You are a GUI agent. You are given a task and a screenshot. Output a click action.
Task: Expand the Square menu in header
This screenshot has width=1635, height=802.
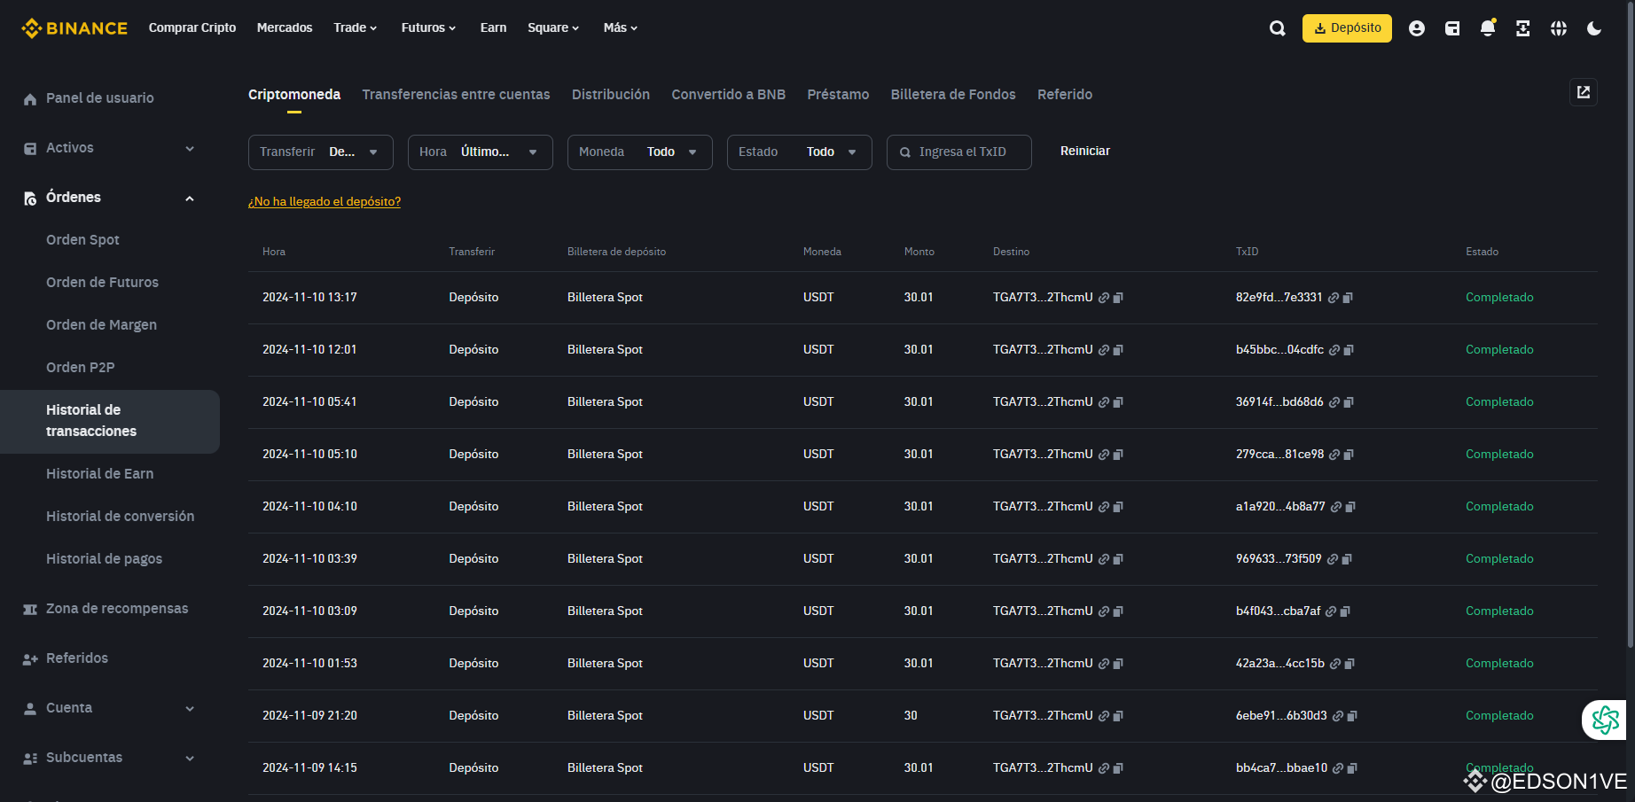point(553,27)
